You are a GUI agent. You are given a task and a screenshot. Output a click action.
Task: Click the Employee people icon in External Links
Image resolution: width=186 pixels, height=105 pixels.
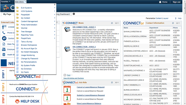click(4, 49)
